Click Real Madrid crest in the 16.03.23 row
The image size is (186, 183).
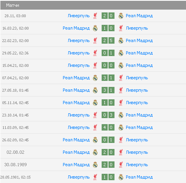95,28
